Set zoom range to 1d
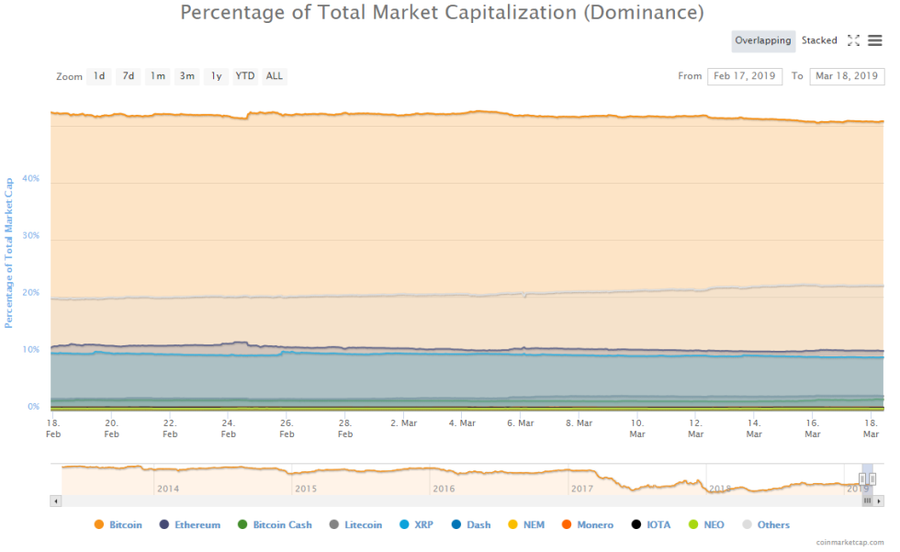 pos(99,76)
